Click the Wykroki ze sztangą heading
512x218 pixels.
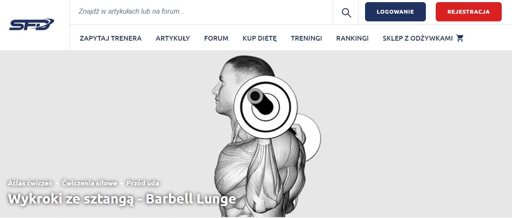[122, 199]
